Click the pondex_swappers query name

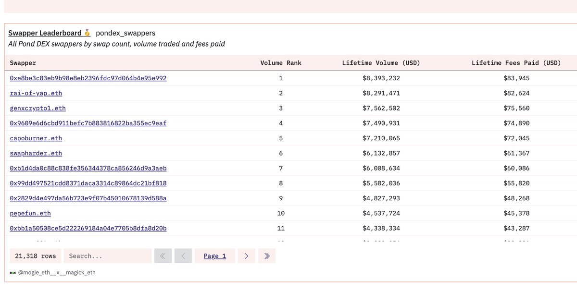pyautogui.click(x=125, y=33)
